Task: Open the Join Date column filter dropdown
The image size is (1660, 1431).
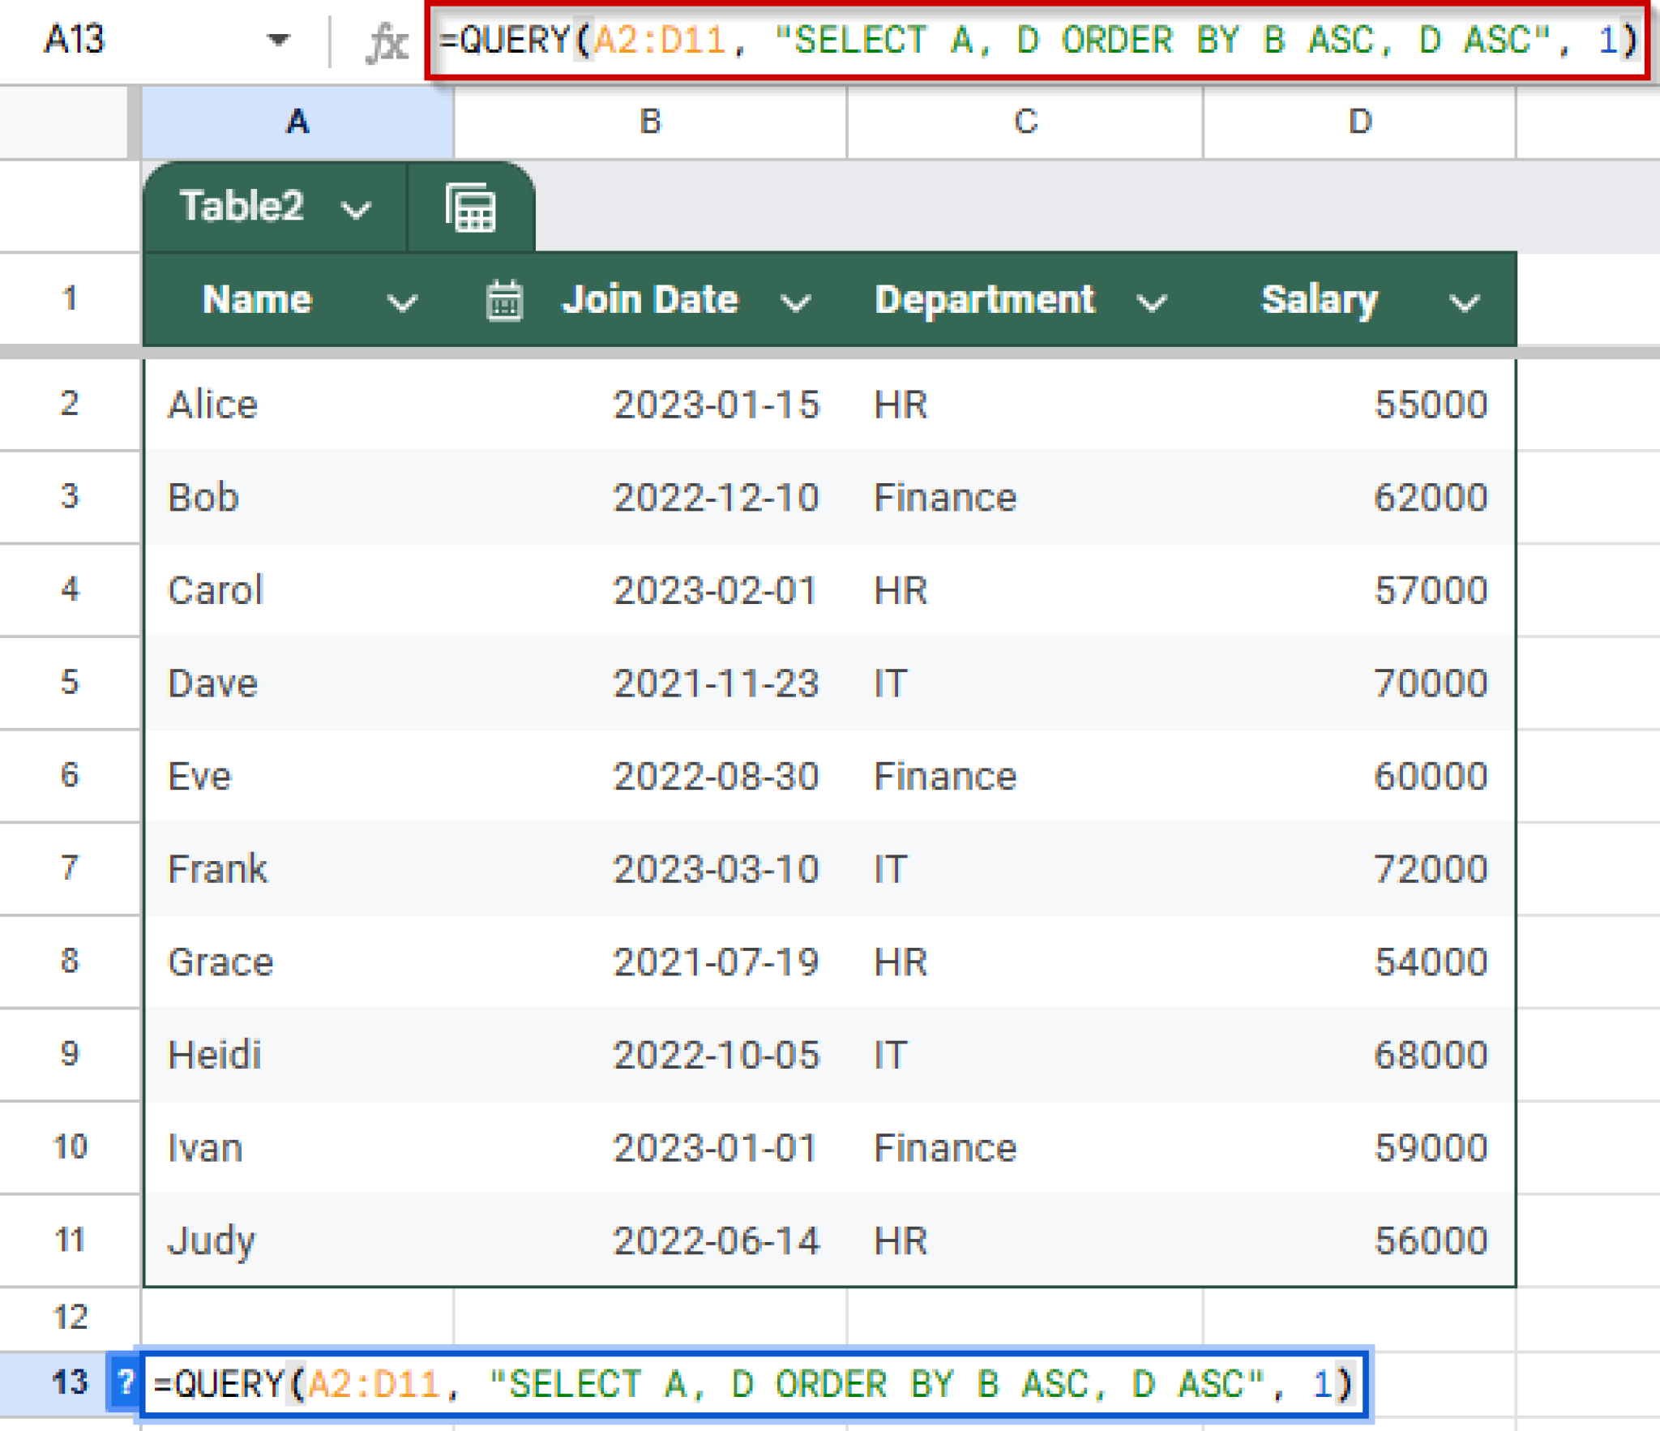Action: pyautogui.click(x=795, y=302)
